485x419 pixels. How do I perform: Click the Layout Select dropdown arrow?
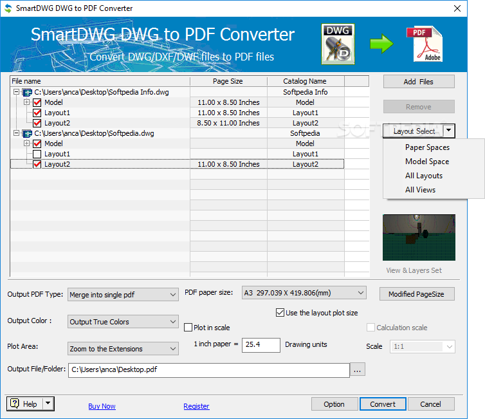pyautogui.click(x=448, y=131)
